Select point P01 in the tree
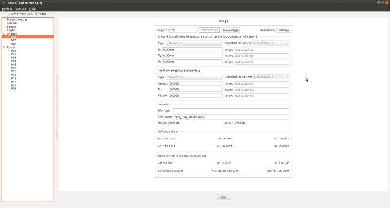This screenshot has width=390, height=208. [x=14, y=51]
